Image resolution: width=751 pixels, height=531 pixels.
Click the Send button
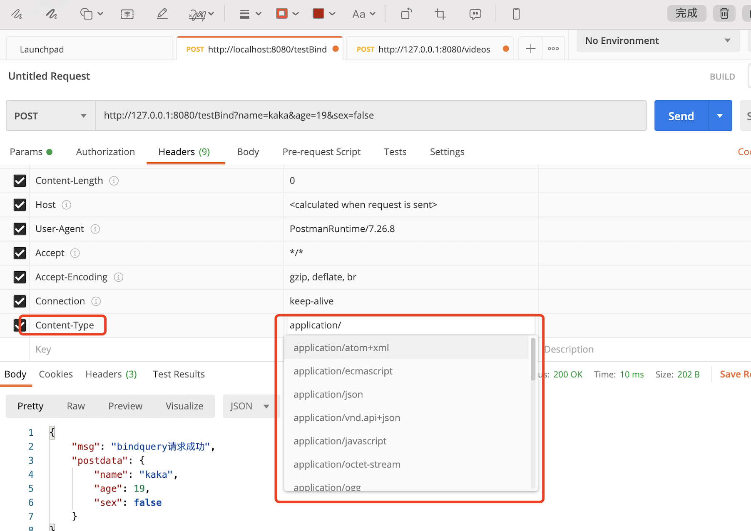[x=680, y=116]
